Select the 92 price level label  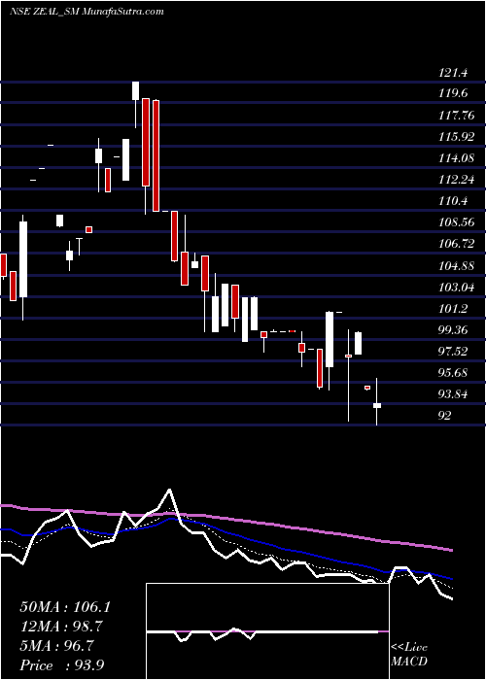(x=445, y=416)
